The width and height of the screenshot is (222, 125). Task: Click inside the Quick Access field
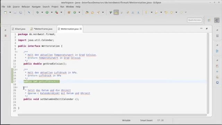[195, 20]
